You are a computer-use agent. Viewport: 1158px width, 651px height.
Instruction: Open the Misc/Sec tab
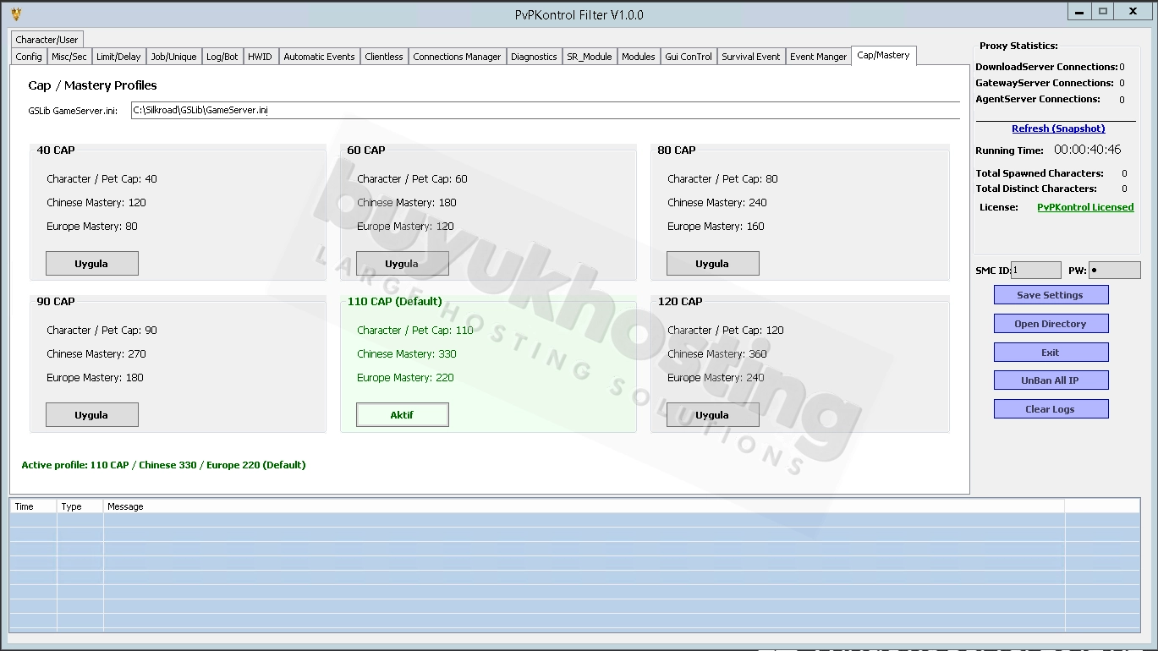[x=69, y=57]
